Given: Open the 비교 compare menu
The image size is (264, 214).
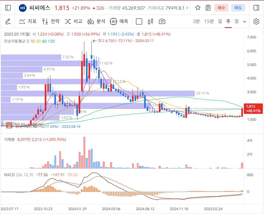Looking at the screenshot, I should (74, 21).
